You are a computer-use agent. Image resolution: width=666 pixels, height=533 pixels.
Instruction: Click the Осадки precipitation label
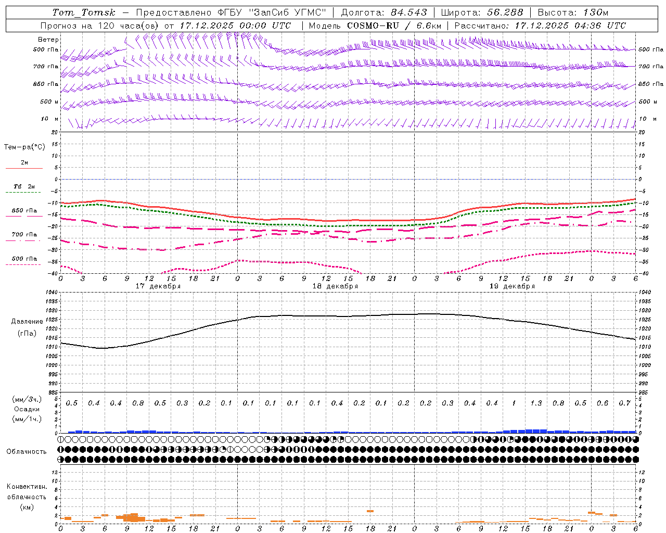27,409
